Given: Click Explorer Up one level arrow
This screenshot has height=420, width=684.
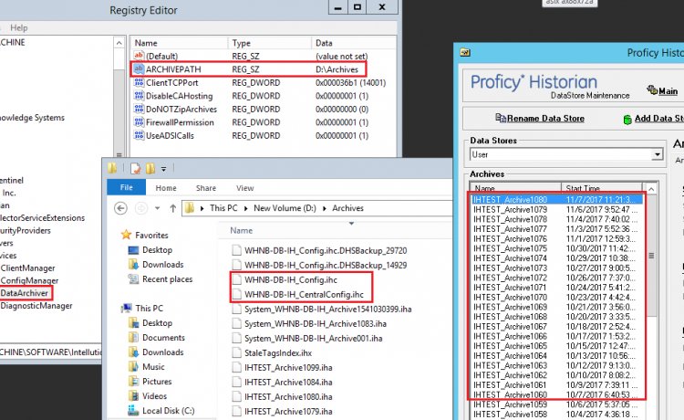Looking at the screenshot, I should [x=172, y=208].
